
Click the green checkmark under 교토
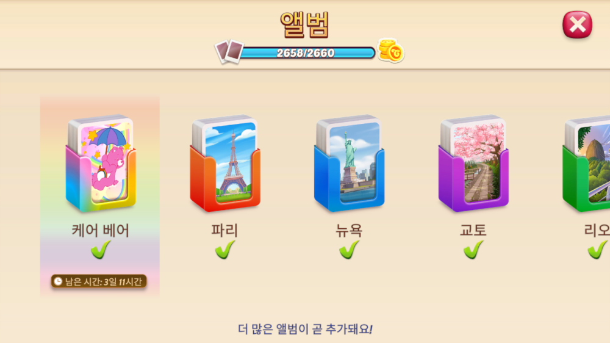[x=473, y=250]
